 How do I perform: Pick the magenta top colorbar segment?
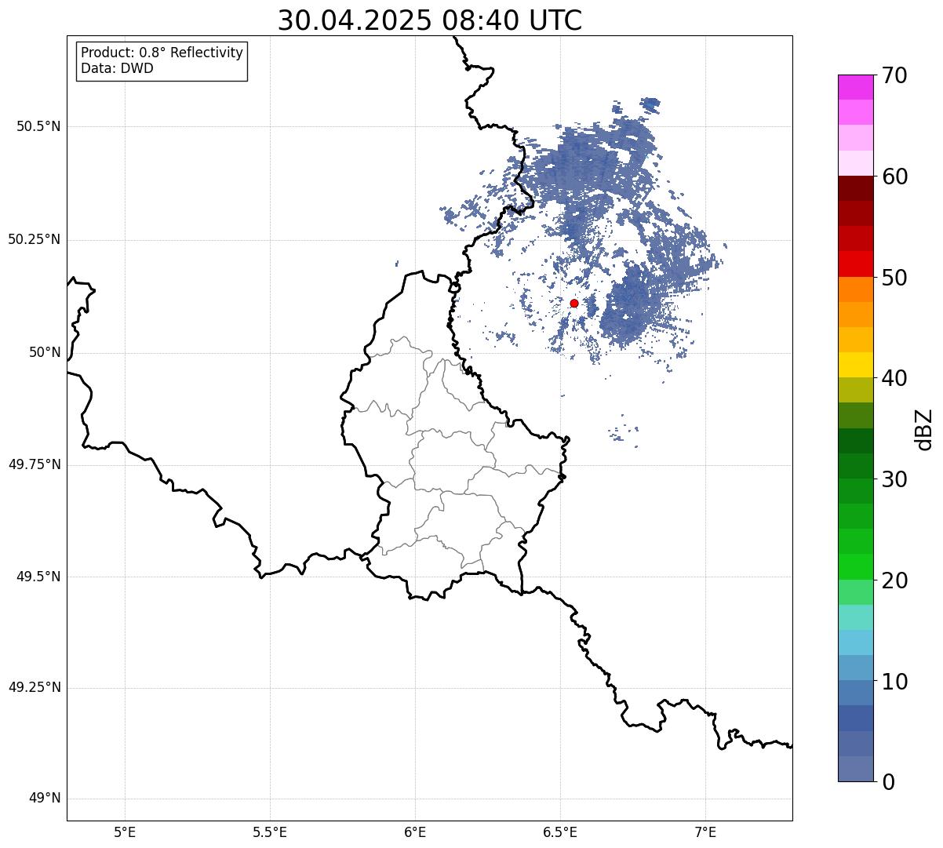[x=856, y=87]
